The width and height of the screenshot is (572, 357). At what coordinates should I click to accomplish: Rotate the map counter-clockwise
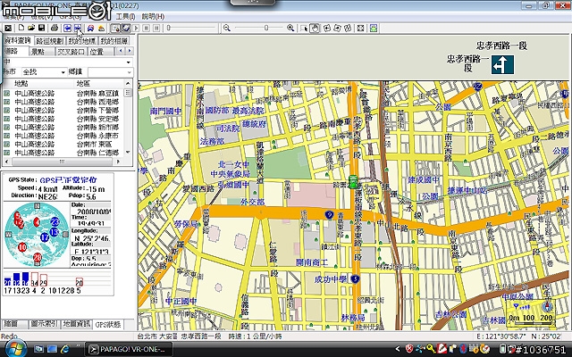point(327,28)
